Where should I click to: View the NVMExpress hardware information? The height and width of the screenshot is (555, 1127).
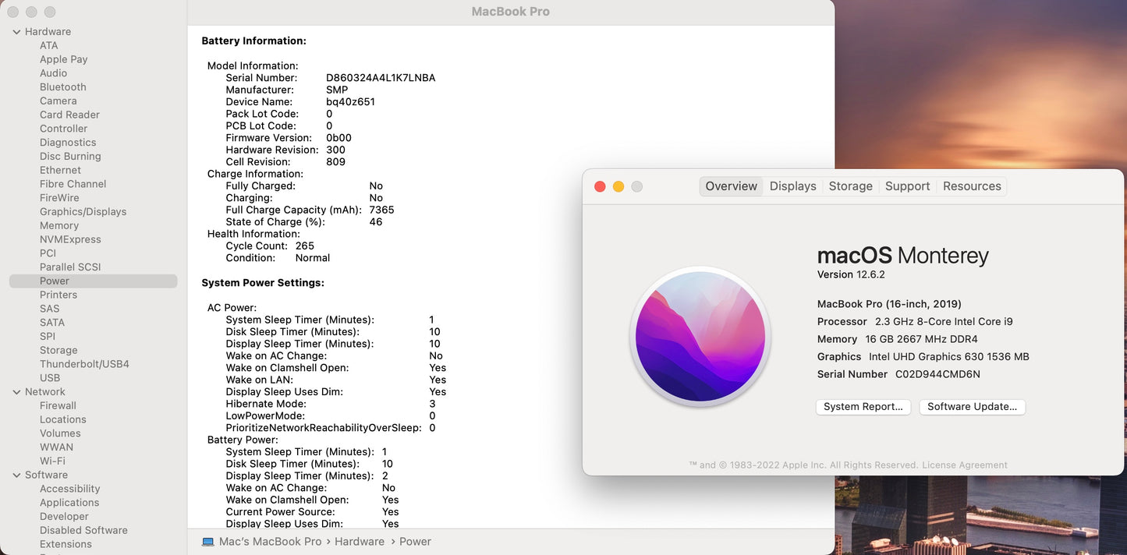click(69, 239)
